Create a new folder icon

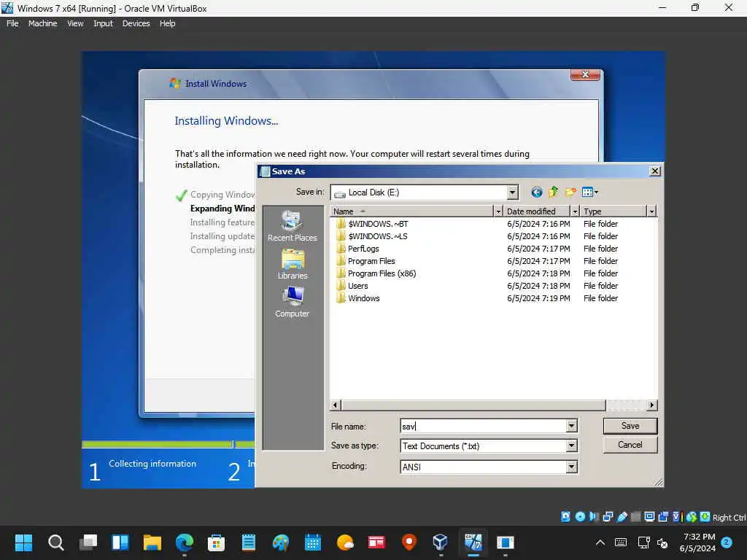pos(570,192)
